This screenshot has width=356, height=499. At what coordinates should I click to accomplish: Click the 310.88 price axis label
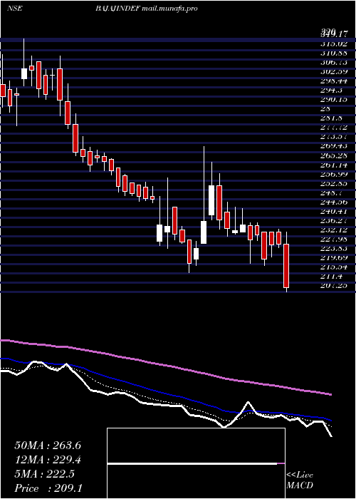pos(334,53)
